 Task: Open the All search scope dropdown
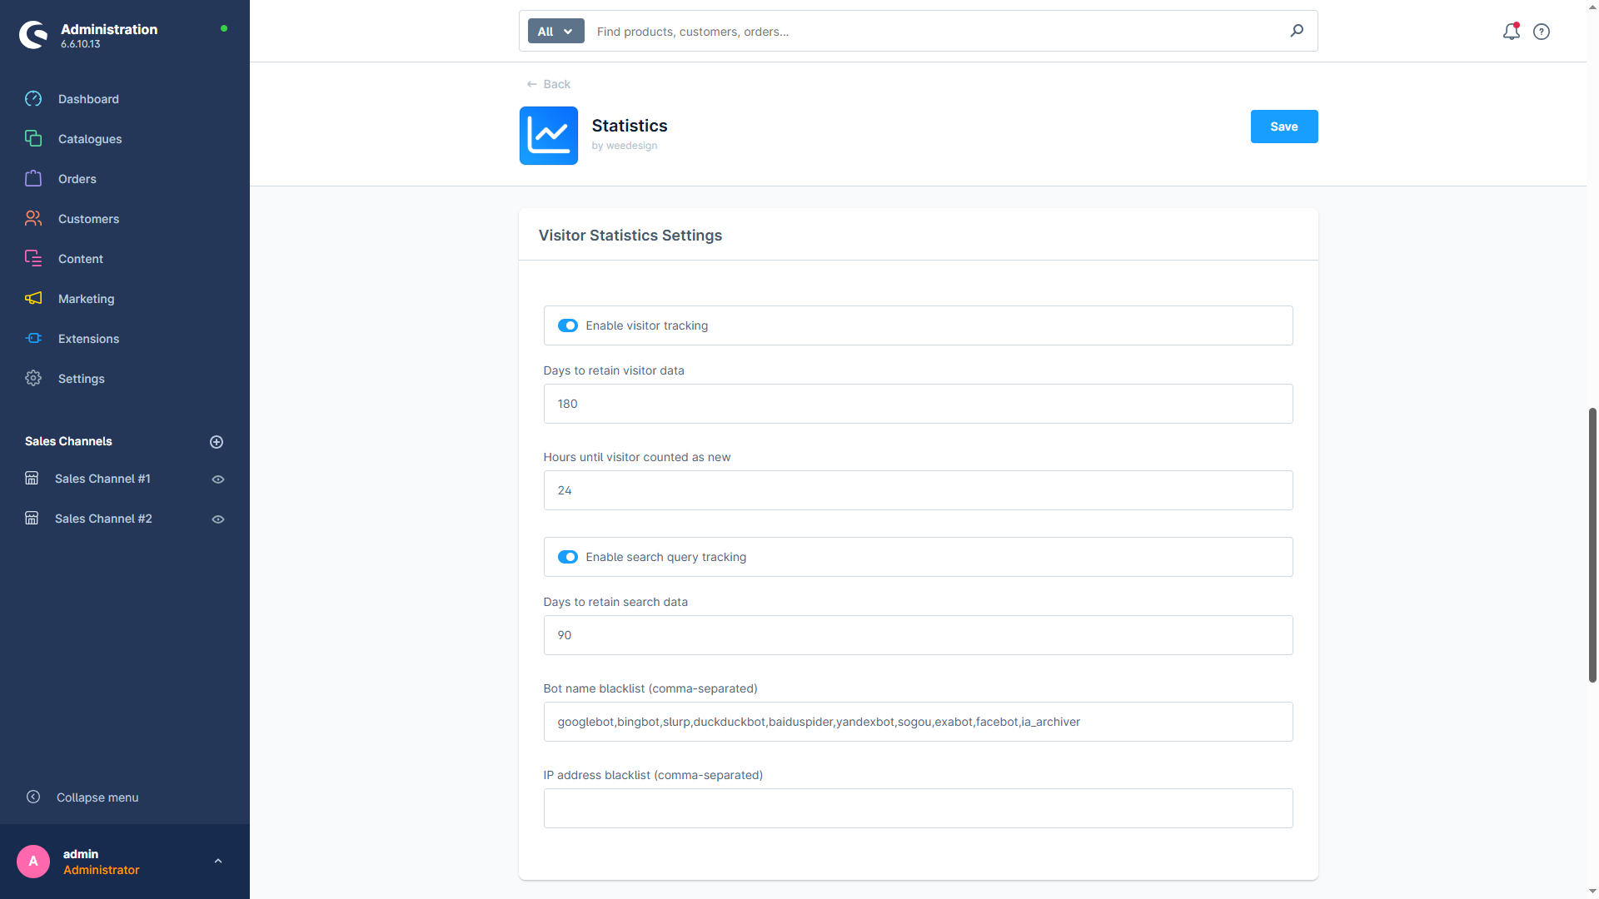555,31
